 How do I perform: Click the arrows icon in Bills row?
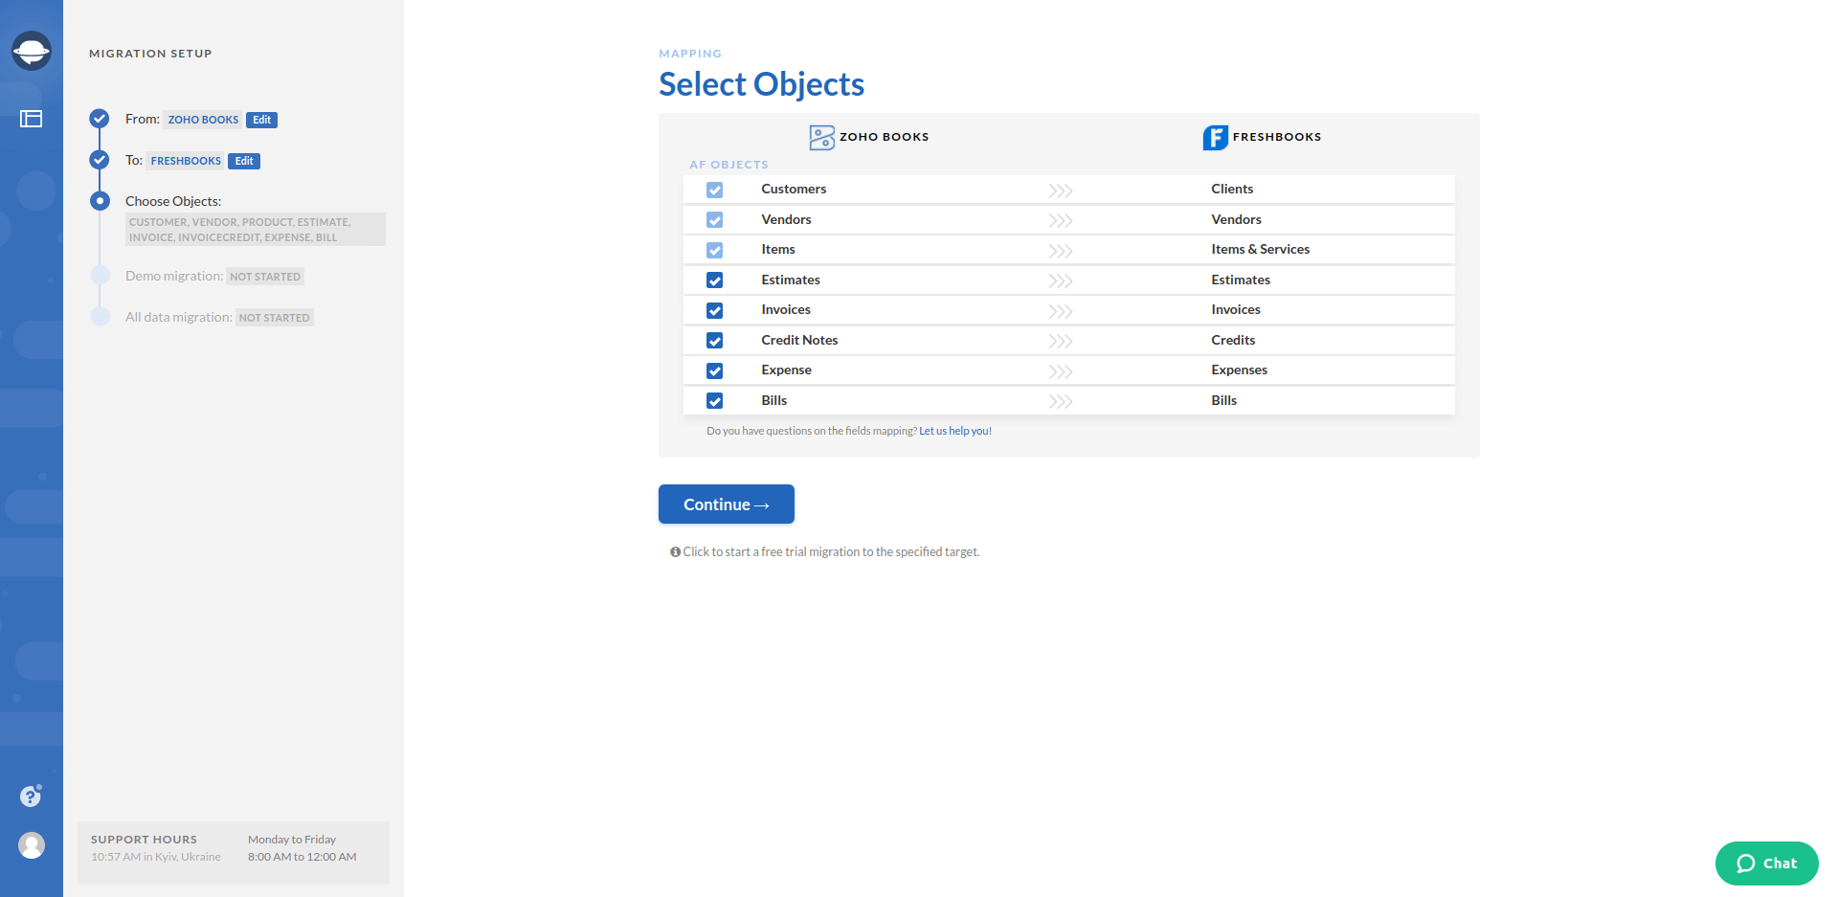(1060, 402)
